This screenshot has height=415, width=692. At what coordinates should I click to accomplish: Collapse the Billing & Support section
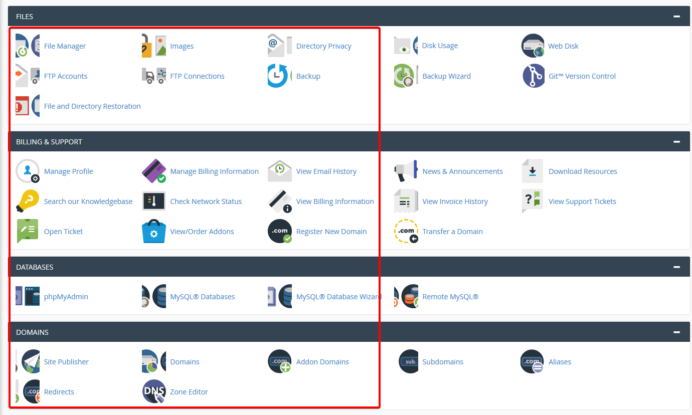676,142
